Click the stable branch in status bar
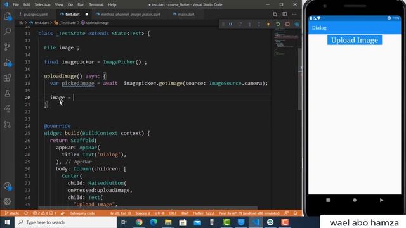 pos(12,213)
